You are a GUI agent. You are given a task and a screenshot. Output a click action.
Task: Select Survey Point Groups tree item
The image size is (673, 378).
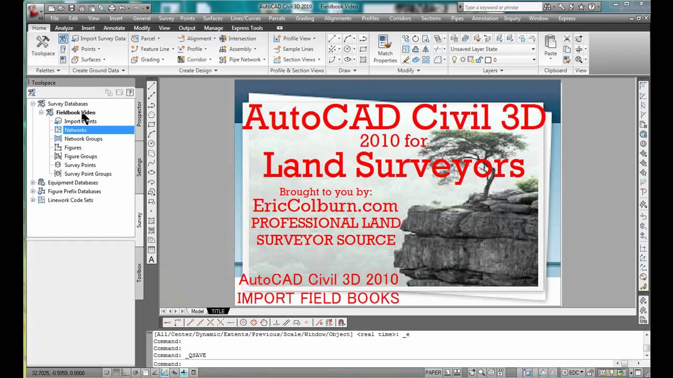88,174
